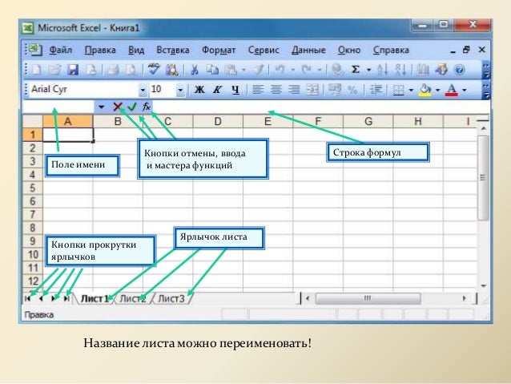The image size is (511, 384).
Task: Print with the printer icon
Action: 113,70
